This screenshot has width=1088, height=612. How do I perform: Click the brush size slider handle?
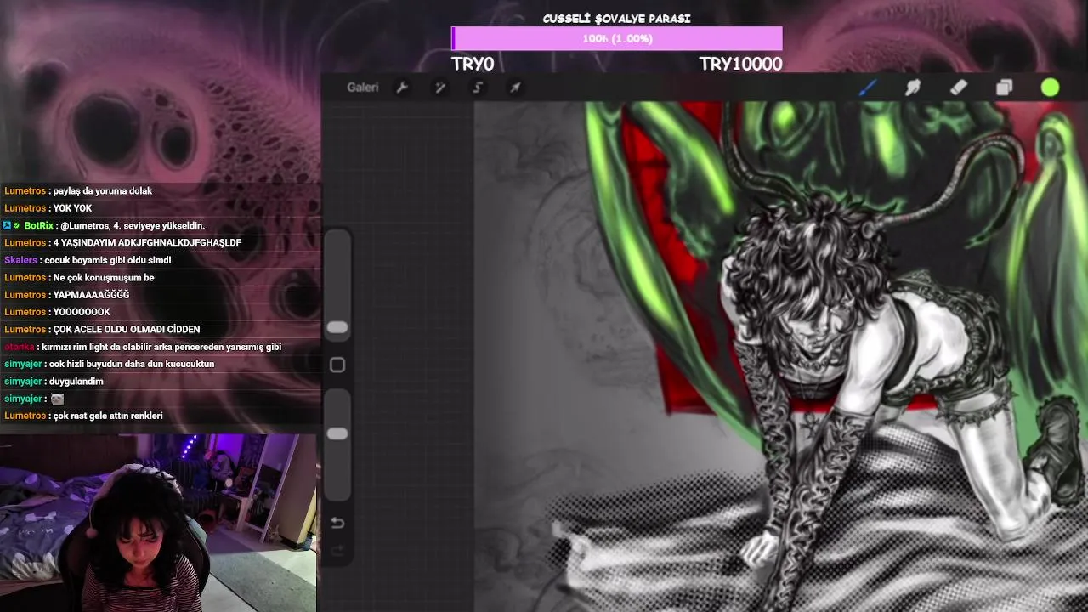click(x=337, y=327)
